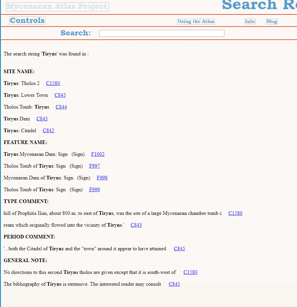The image size is (297, 307).
Task: Open C1580 link after the Prophitis Ilias comment
Action: pos(235,213)
